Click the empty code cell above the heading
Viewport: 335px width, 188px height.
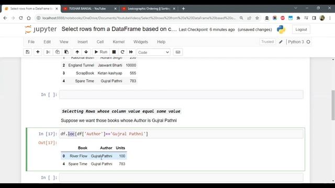pos(181,95)
